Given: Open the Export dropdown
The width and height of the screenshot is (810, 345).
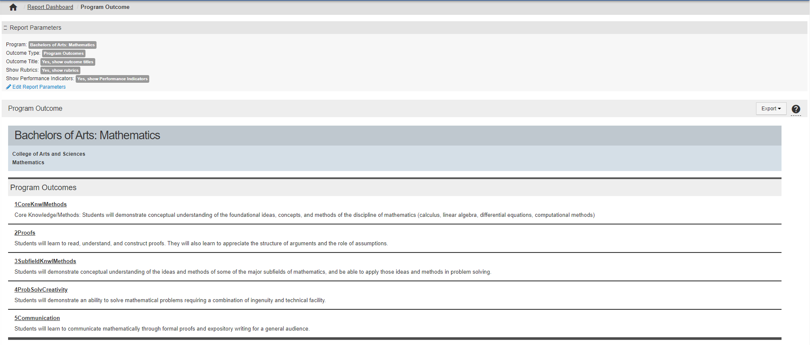Looking at the screenshot, I should click(770, 109).
